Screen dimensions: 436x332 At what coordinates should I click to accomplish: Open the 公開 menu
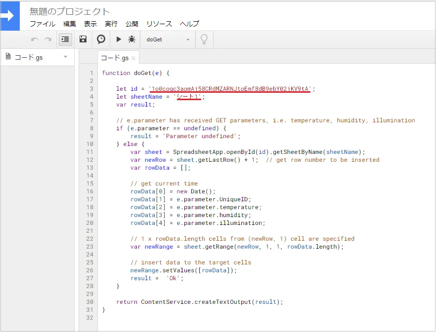[132, 24]
